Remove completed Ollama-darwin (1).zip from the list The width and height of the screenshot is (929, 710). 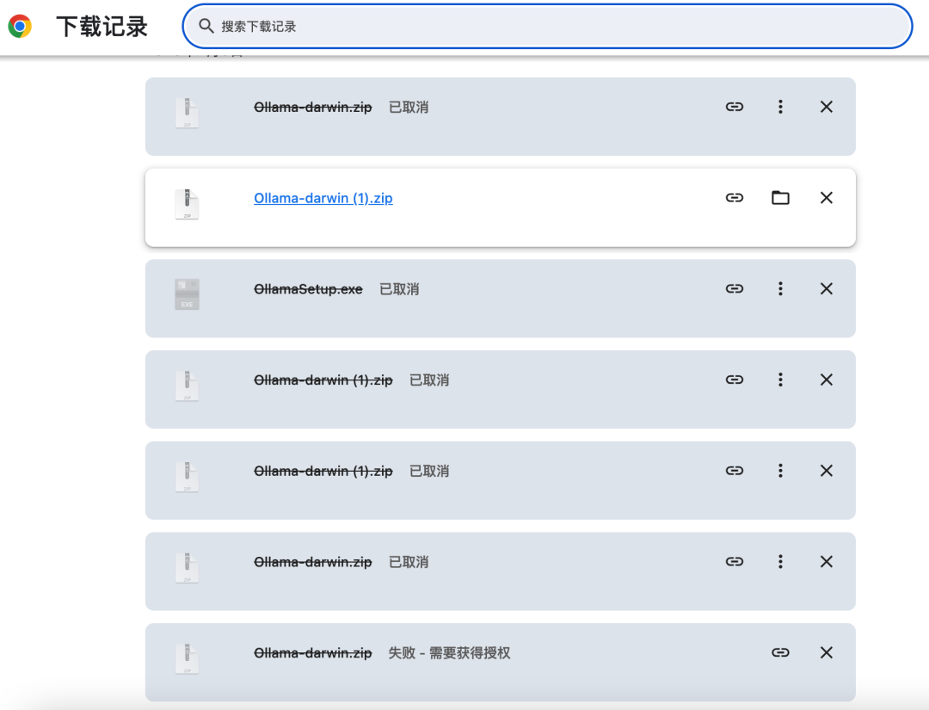(x=826, y=198)
